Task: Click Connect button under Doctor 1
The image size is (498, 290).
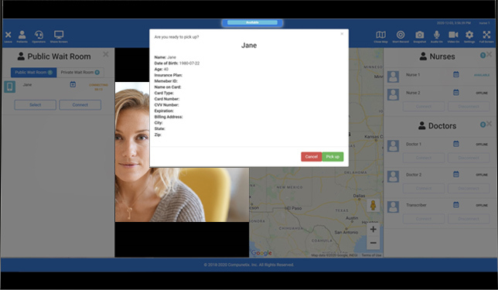Action: [424, 158]
